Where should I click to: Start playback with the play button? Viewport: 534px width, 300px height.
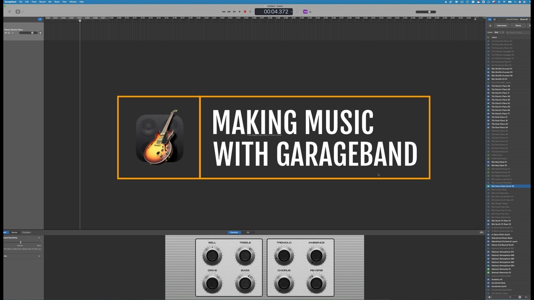[x=239, y=12]
